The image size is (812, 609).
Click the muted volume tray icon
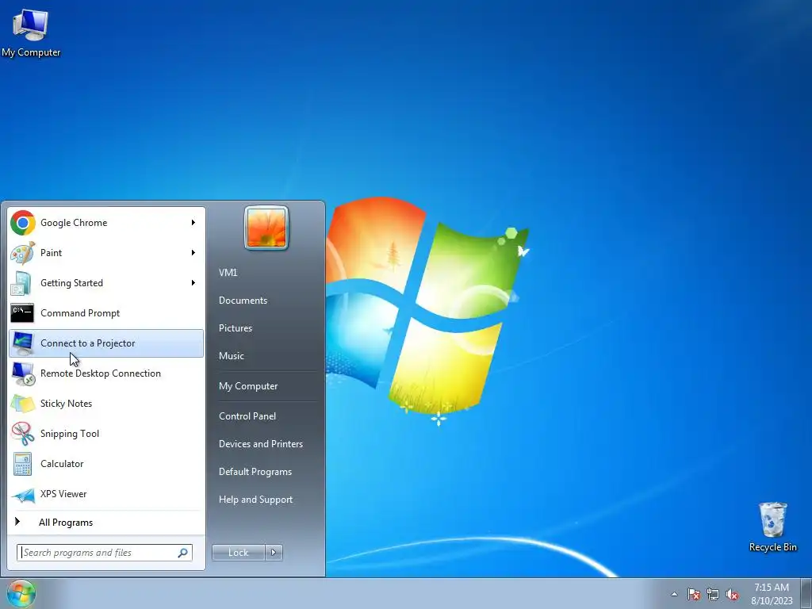coord(732,594)
